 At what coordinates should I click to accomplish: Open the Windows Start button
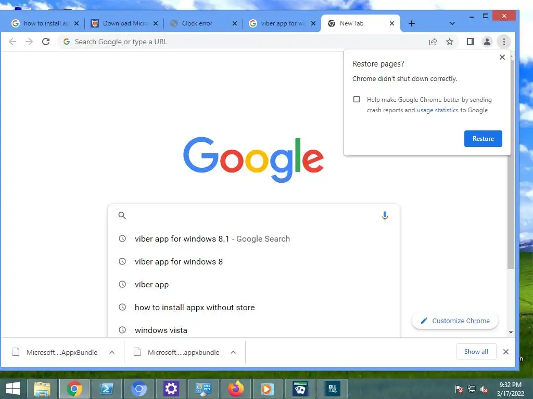[x=12, y=389]
